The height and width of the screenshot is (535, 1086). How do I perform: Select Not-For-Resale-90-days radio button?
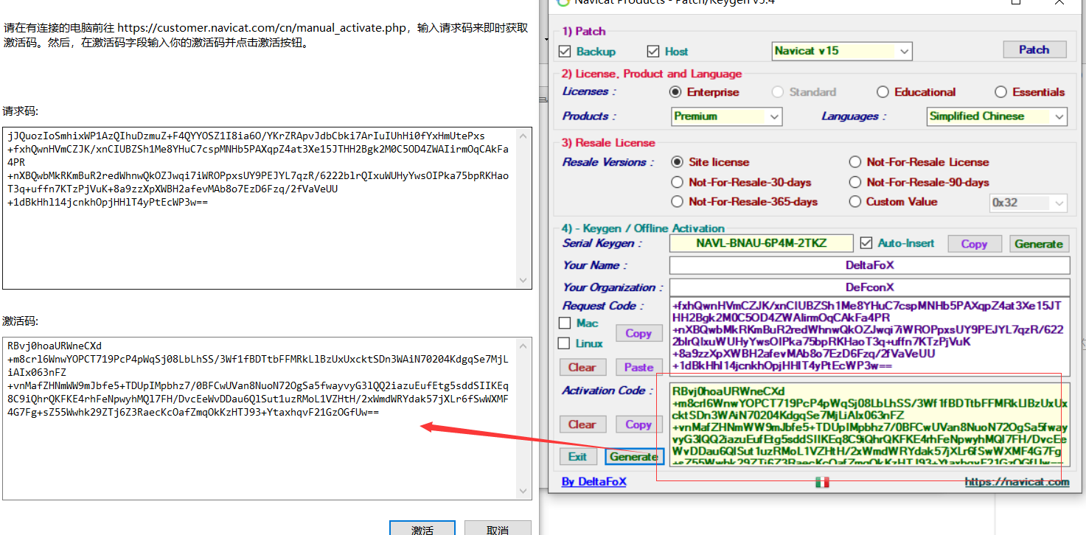coord(854,182)
